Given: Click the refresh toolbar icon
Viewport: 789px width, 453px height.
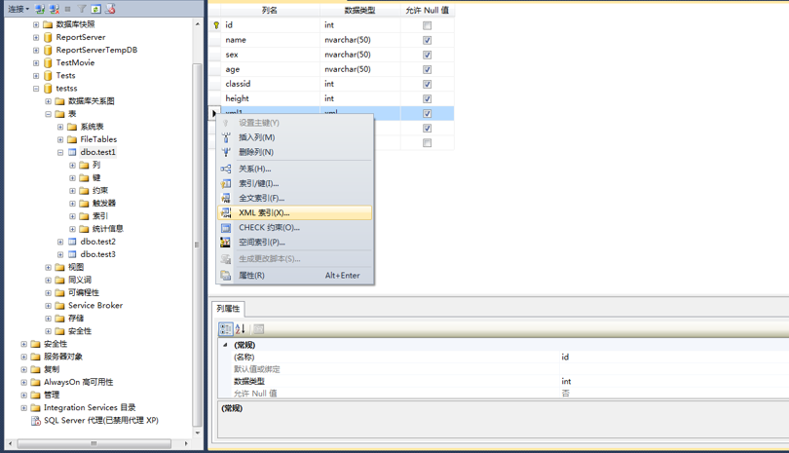Looking at the screenshot, I should (x=95, y=9).
